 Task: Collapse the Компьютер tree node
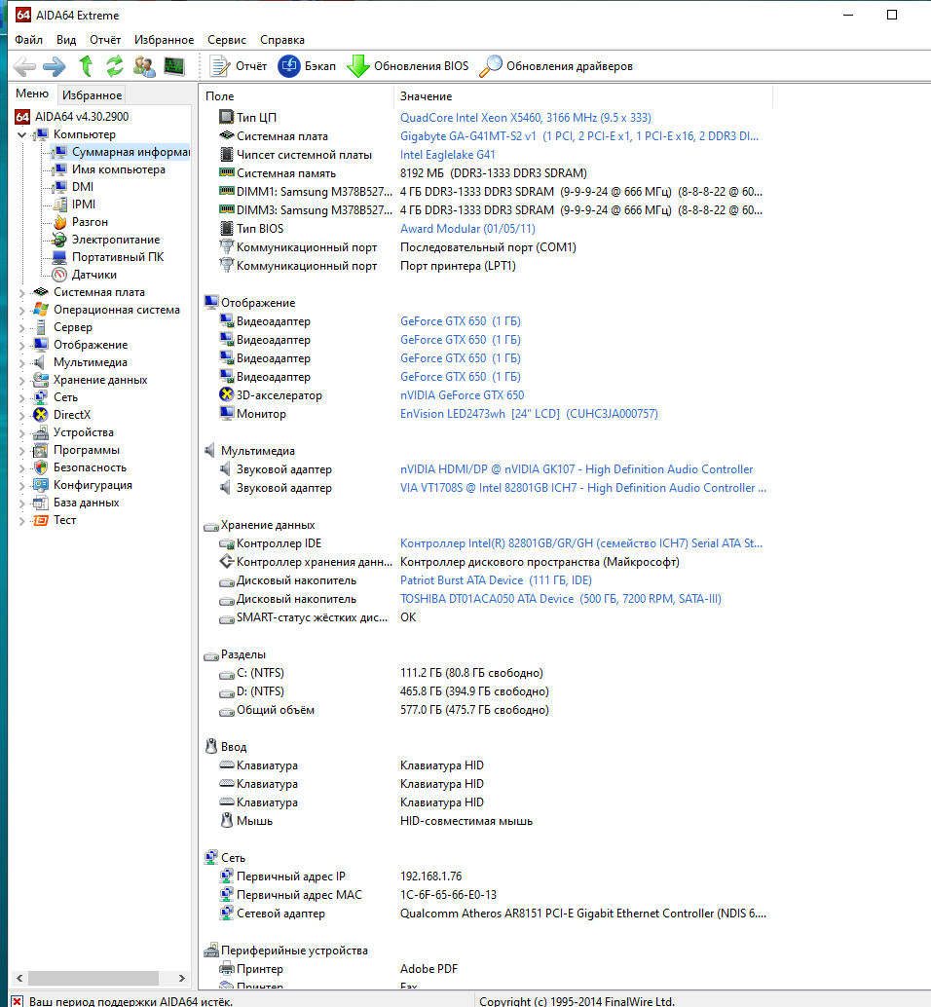pos(22,134)
